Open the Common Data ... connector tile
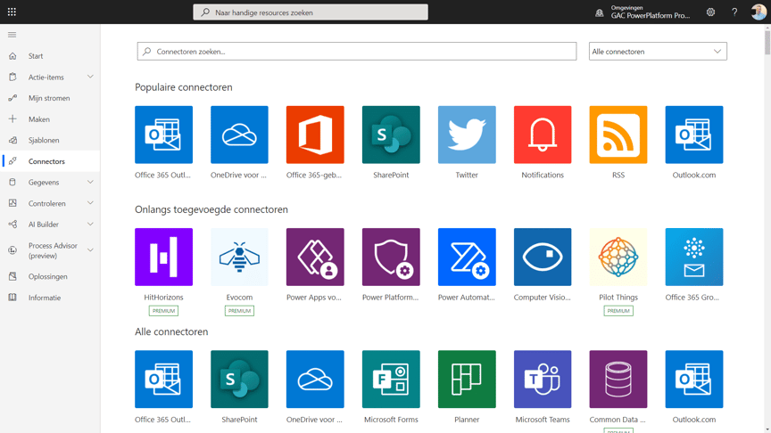This screenshot has height=433, width=771. click(618, 379)
